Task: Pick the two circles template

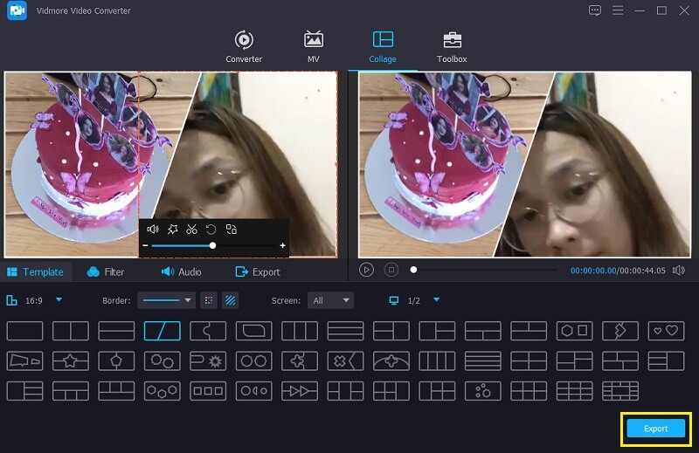Action: (254, 361)
